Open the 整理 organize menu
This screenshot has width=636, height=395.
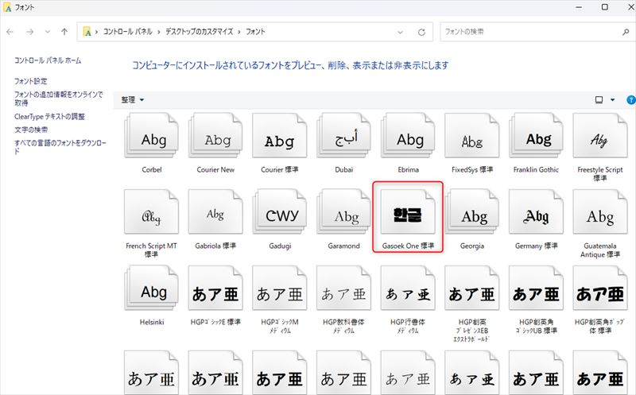pyautogui.click(x=133, y=100)
